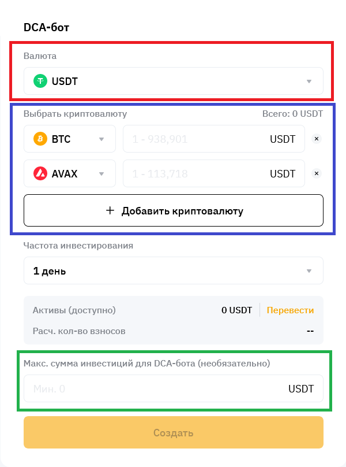Viewport: 346px width, 467px height.
Task: Click the green Tether coin icon
Action: (40, 81)
